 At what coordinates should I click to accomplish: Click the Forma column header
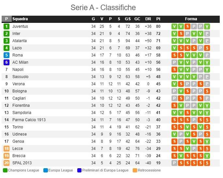(191, 19)
